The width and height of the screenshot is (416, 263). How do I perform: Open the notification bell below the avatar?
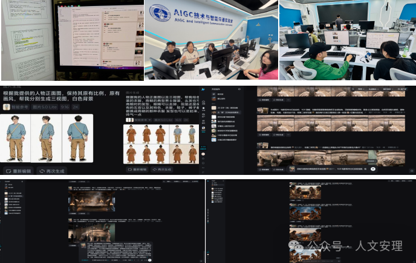tap(203, 159)
